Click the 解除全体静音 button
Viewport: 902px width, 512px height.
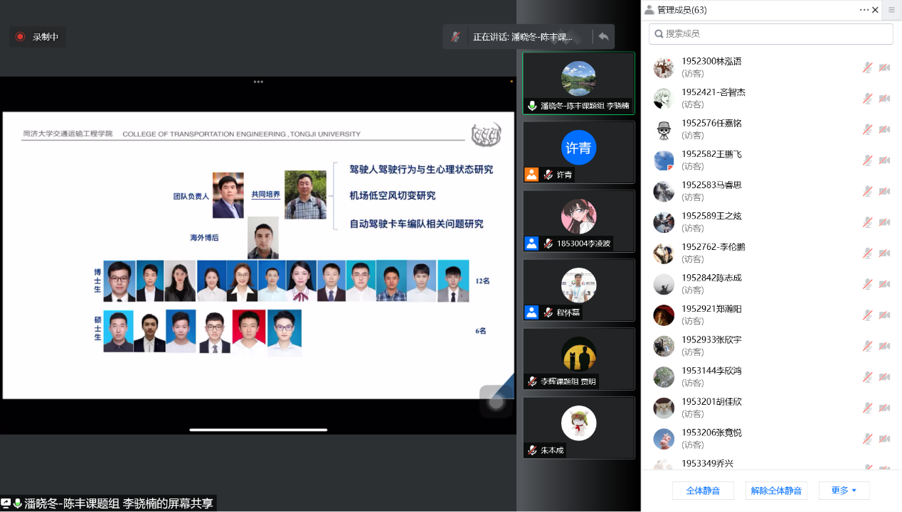coord(776,491)
